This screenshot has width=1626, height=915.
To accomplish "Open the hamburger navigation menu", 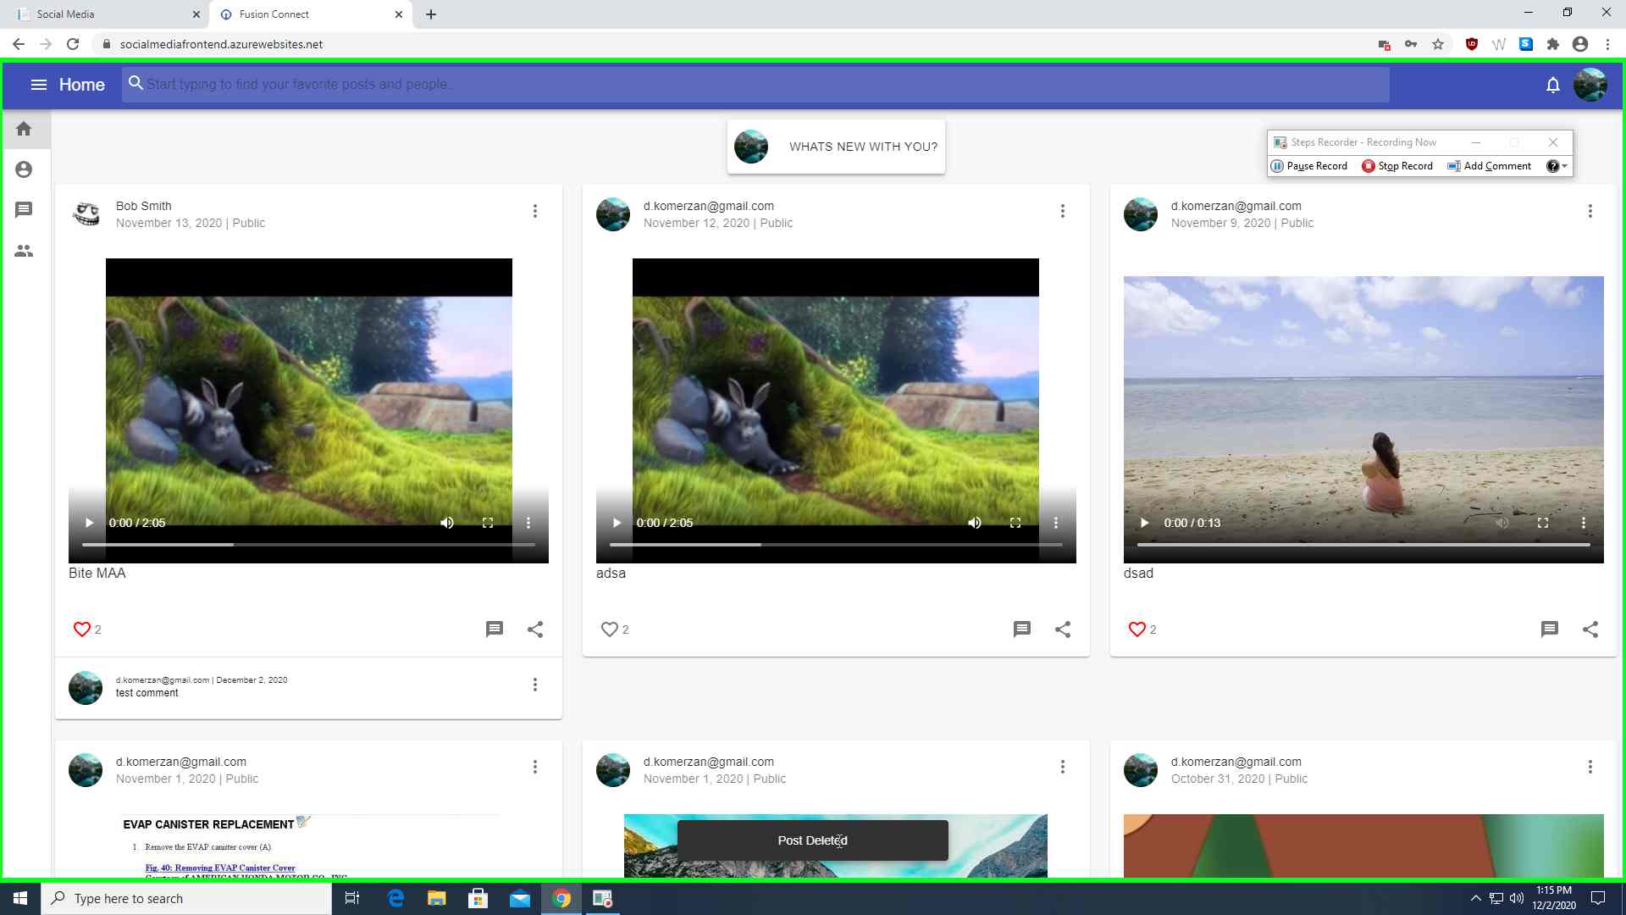I will point(39,85).
